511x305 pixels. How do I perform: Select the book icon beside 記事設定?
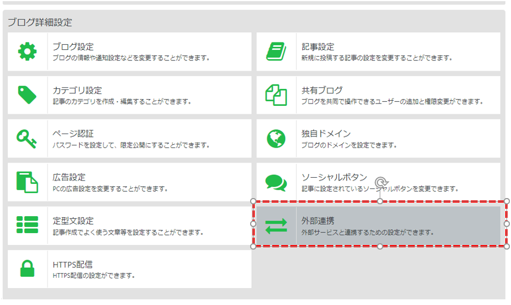point(276,51)
